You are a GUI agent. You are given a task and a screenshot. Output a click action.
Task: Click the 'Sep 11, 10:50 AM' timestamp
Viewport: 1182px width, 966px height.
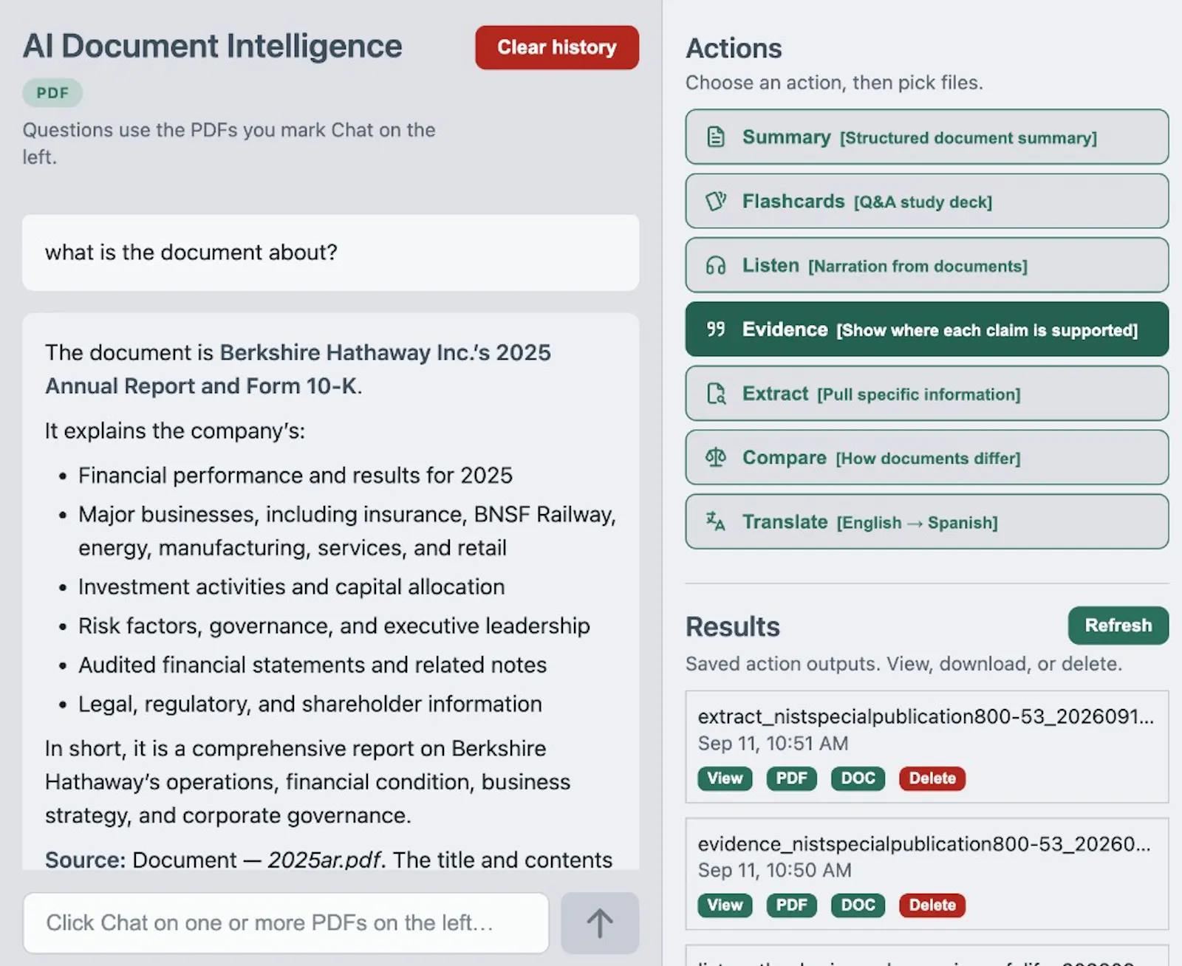click(x=774, y=871)
